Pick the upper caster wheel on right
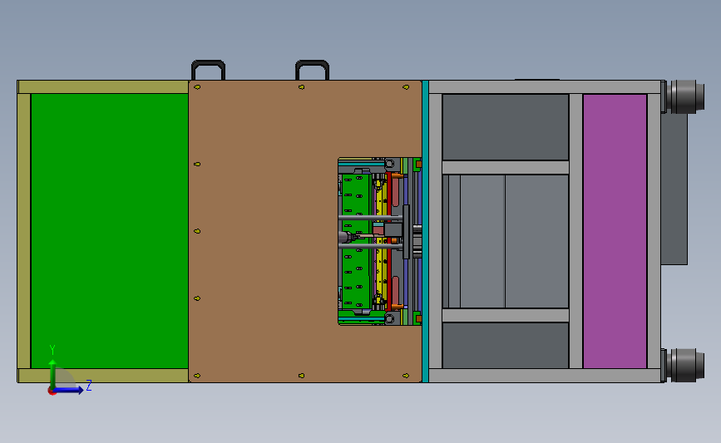721x443 pixels. [x=685, y=96]
